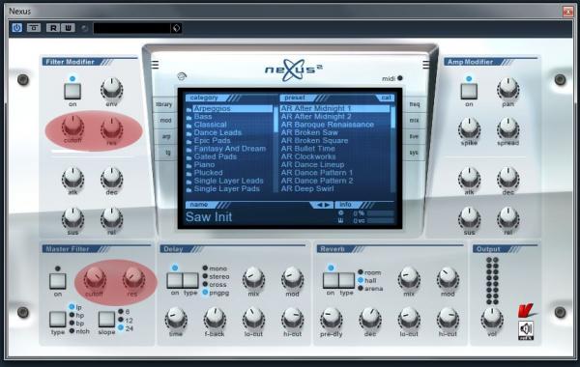Expand the Epic Pads category folder

click(212, 141)
